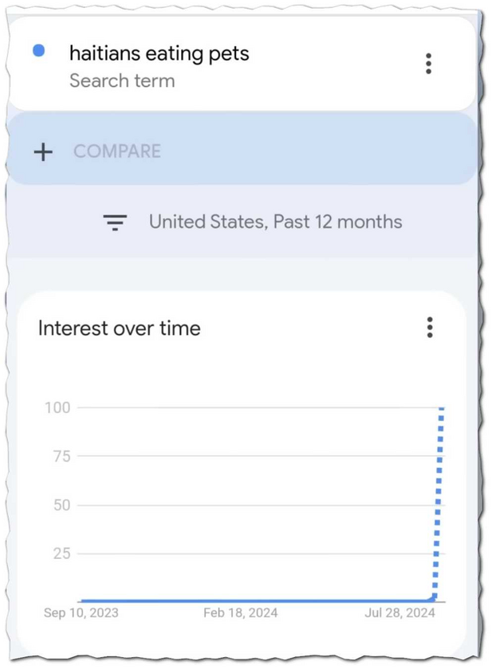492x669 pixels.
Task: Click the 'Search term' subtitle
Action: coord(122,81)
